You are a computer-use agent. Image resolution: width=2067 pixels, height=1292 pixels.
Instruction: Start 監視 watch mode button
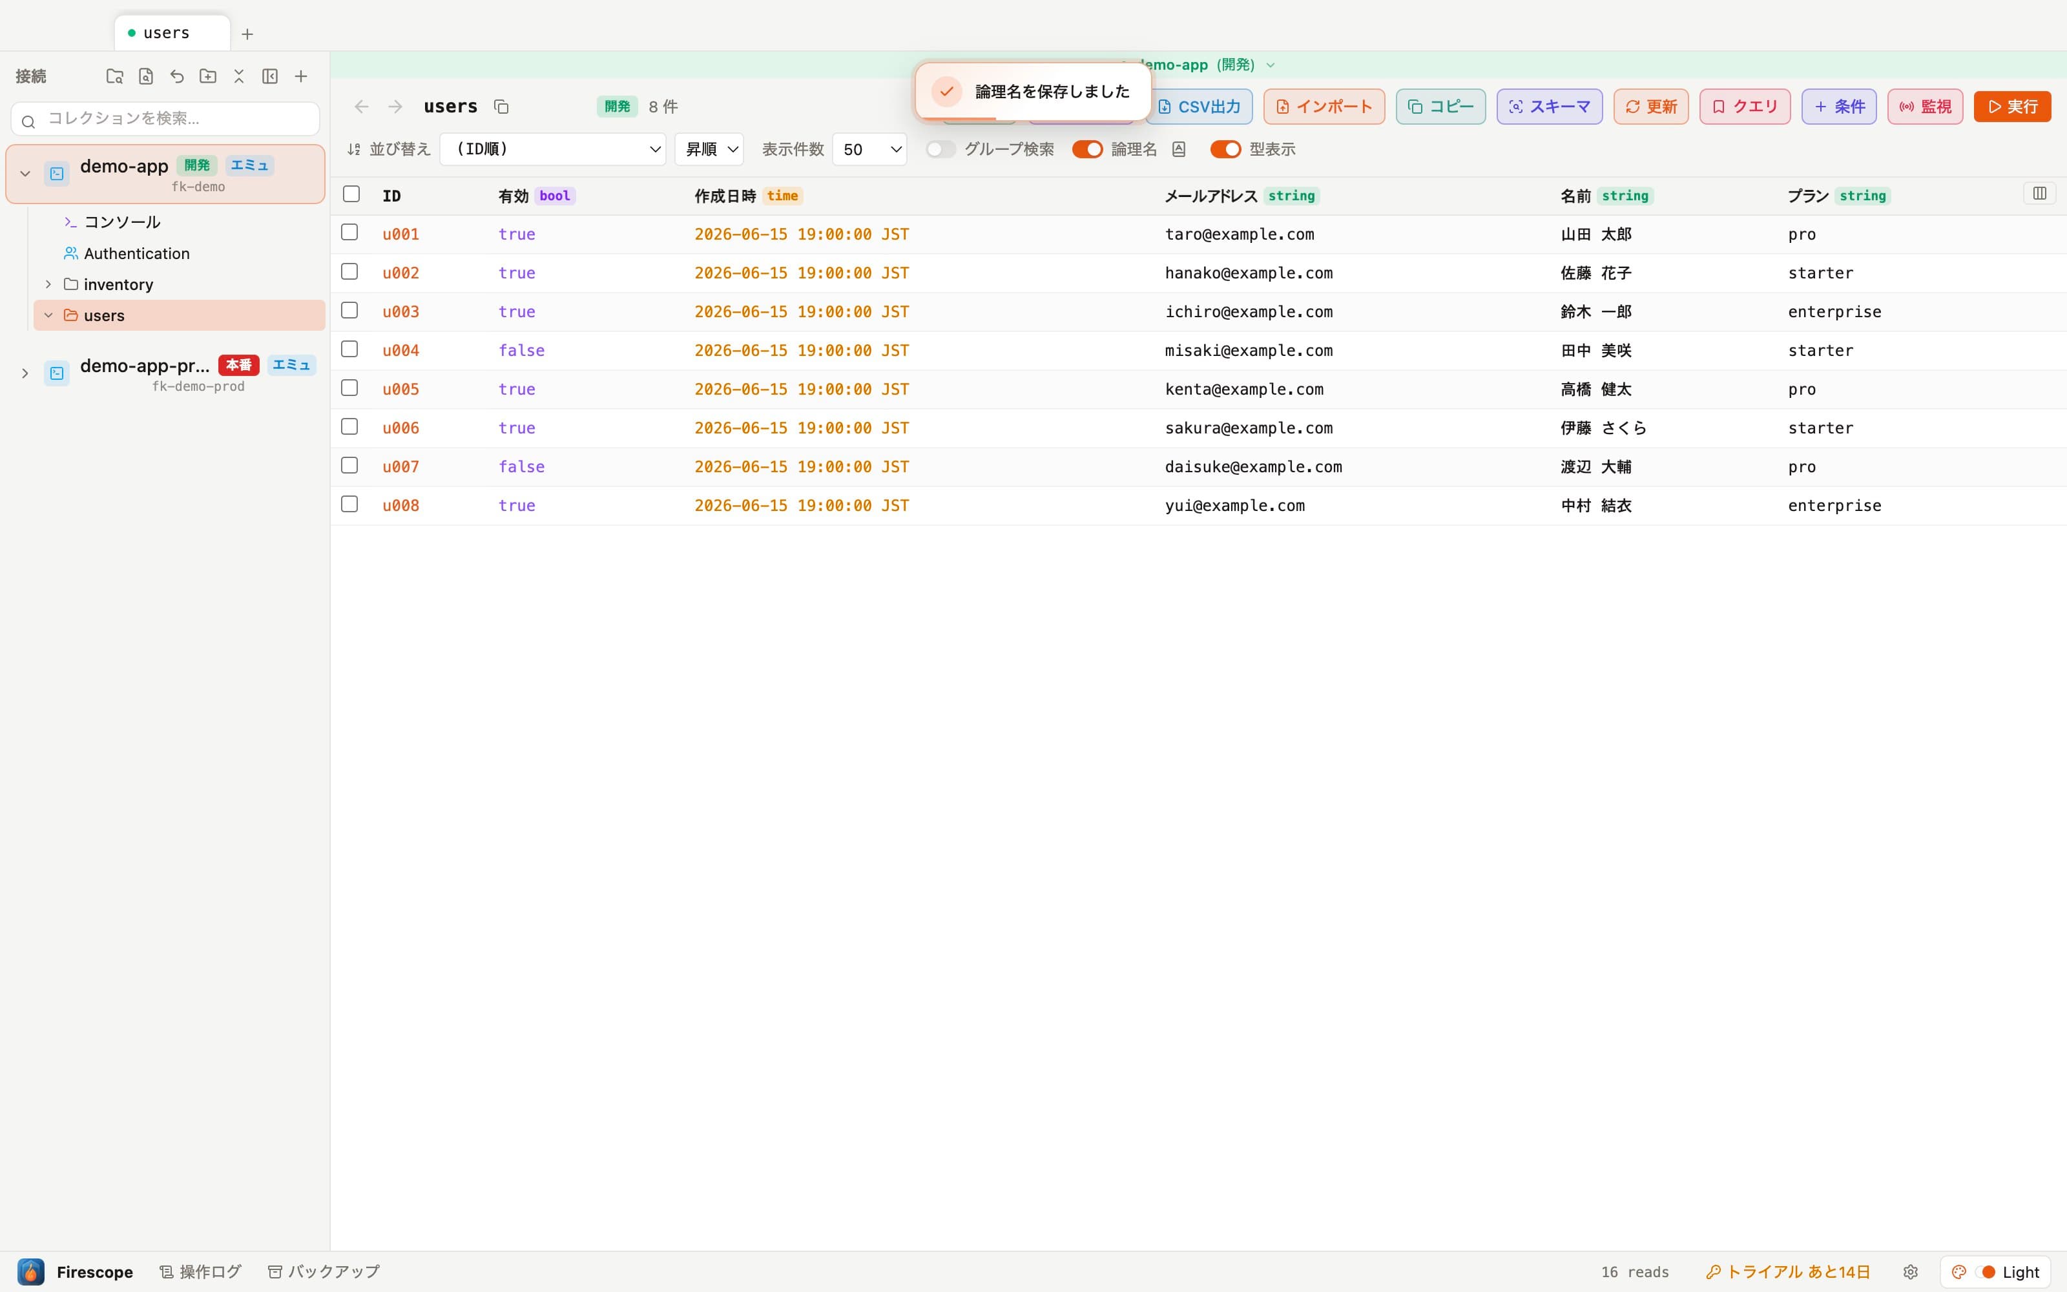tap(1925, 107)
